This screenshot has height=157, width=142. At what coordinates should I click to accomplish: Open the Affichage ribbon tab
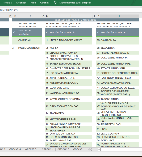pos(21,3)
